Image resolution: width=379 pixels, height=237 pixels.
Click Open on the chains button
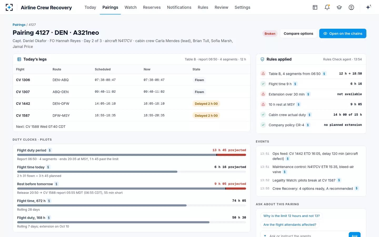[x=343, y=33]
